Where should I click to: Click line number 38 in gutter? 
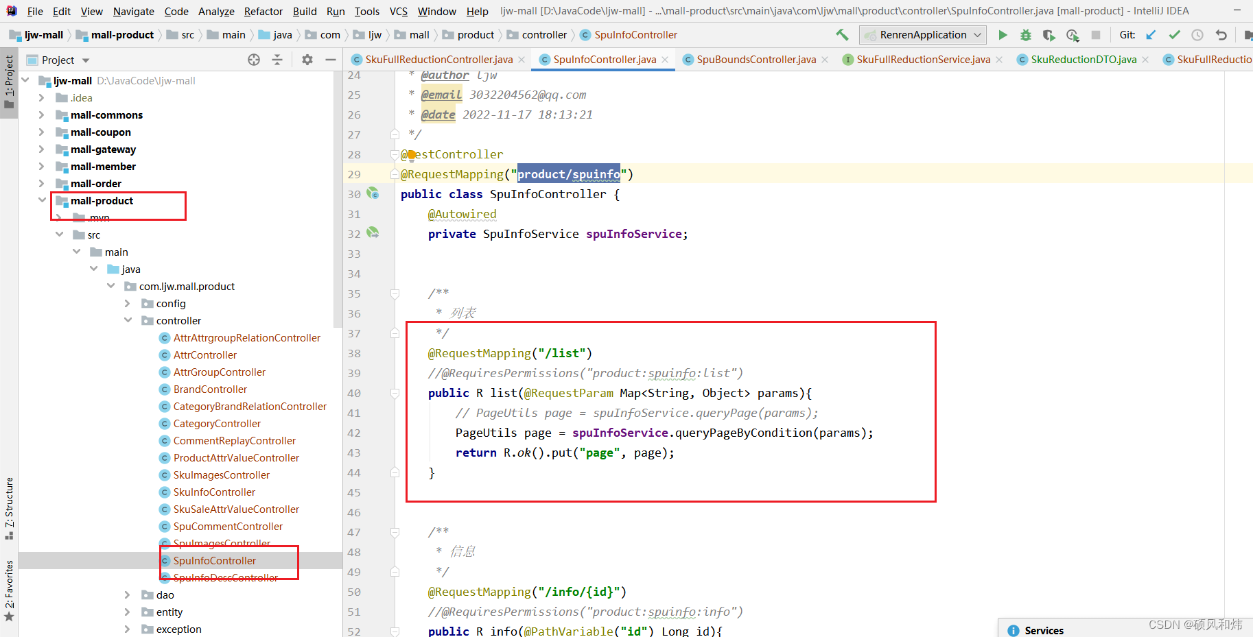tap(353, 353)
